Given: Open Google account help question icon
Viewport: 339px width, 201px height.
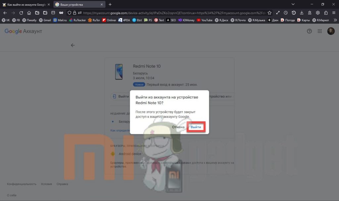Looking at the screenshot, I should point(310,31).
